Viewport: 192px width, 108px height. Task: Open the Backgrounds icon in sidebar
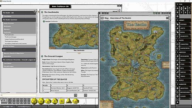(x=178, y=92)
